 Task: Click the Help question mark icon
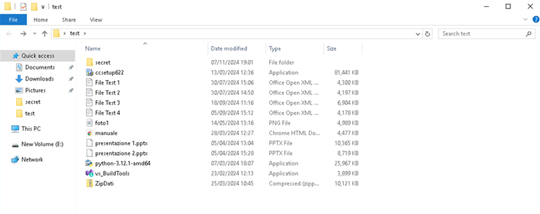tap(535, 20)
